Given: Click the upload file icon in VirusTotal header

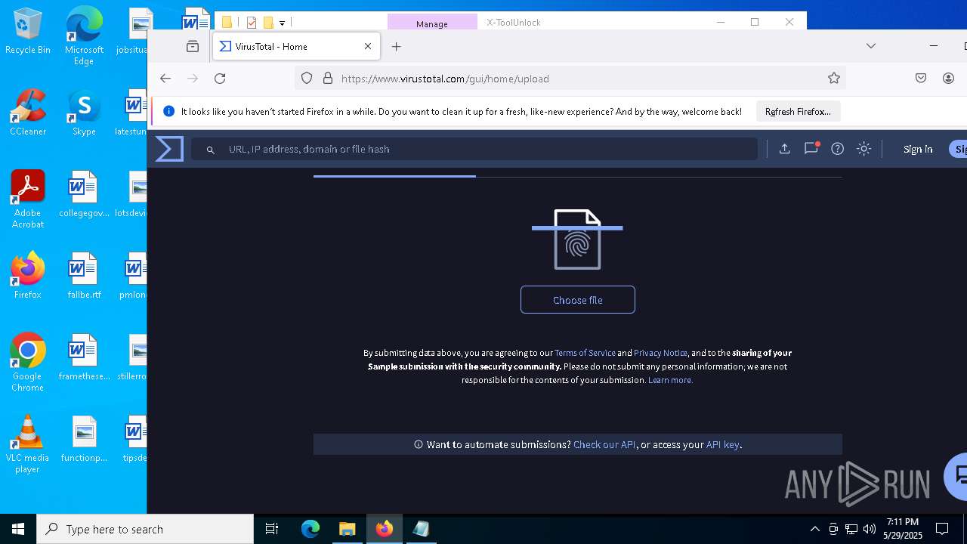Looking at the screenshot, I should click(784, 149).
